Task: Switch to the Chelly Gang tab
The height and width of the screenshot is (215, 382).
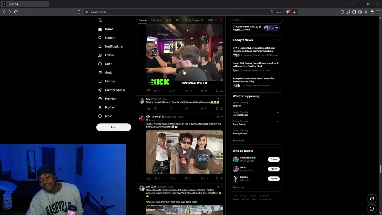Action: 194,20
